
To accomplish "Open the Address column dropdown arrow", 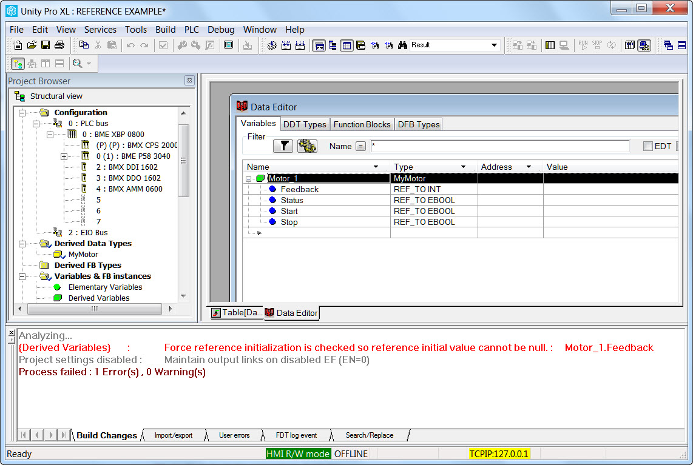I will coord(529,167).
